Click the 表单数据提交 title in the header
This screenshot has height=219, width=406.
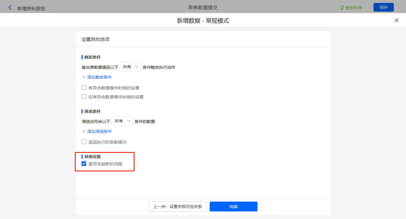(203, 7)
